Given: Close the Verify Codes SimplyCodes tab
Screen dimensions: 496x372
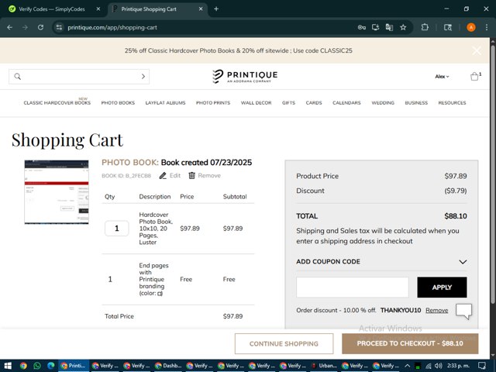Looking at the screenshot, I should (x=98, y=9).
